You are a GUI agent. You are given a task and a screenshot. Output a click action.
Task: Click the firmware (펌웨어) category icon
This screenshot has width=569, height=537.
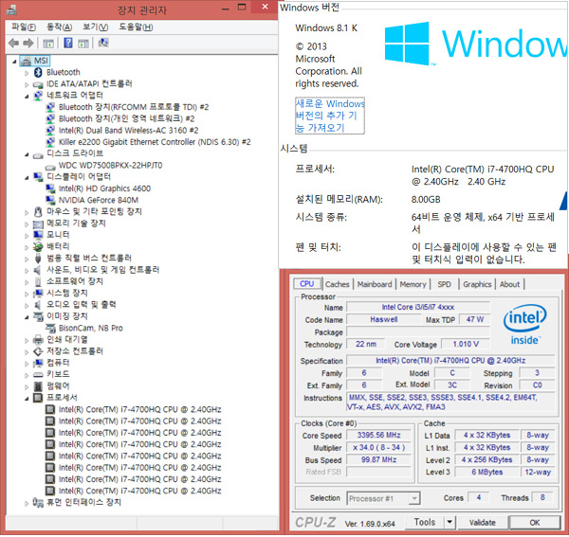(x=38, y=386)
